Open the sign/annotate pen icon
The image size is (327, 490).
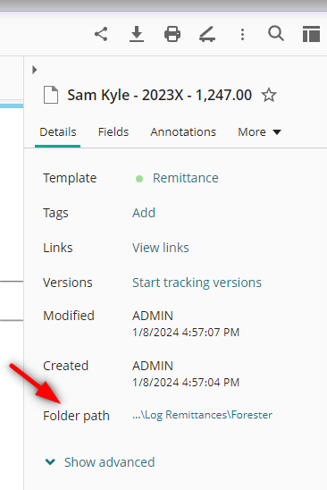(x=207, y=34)
